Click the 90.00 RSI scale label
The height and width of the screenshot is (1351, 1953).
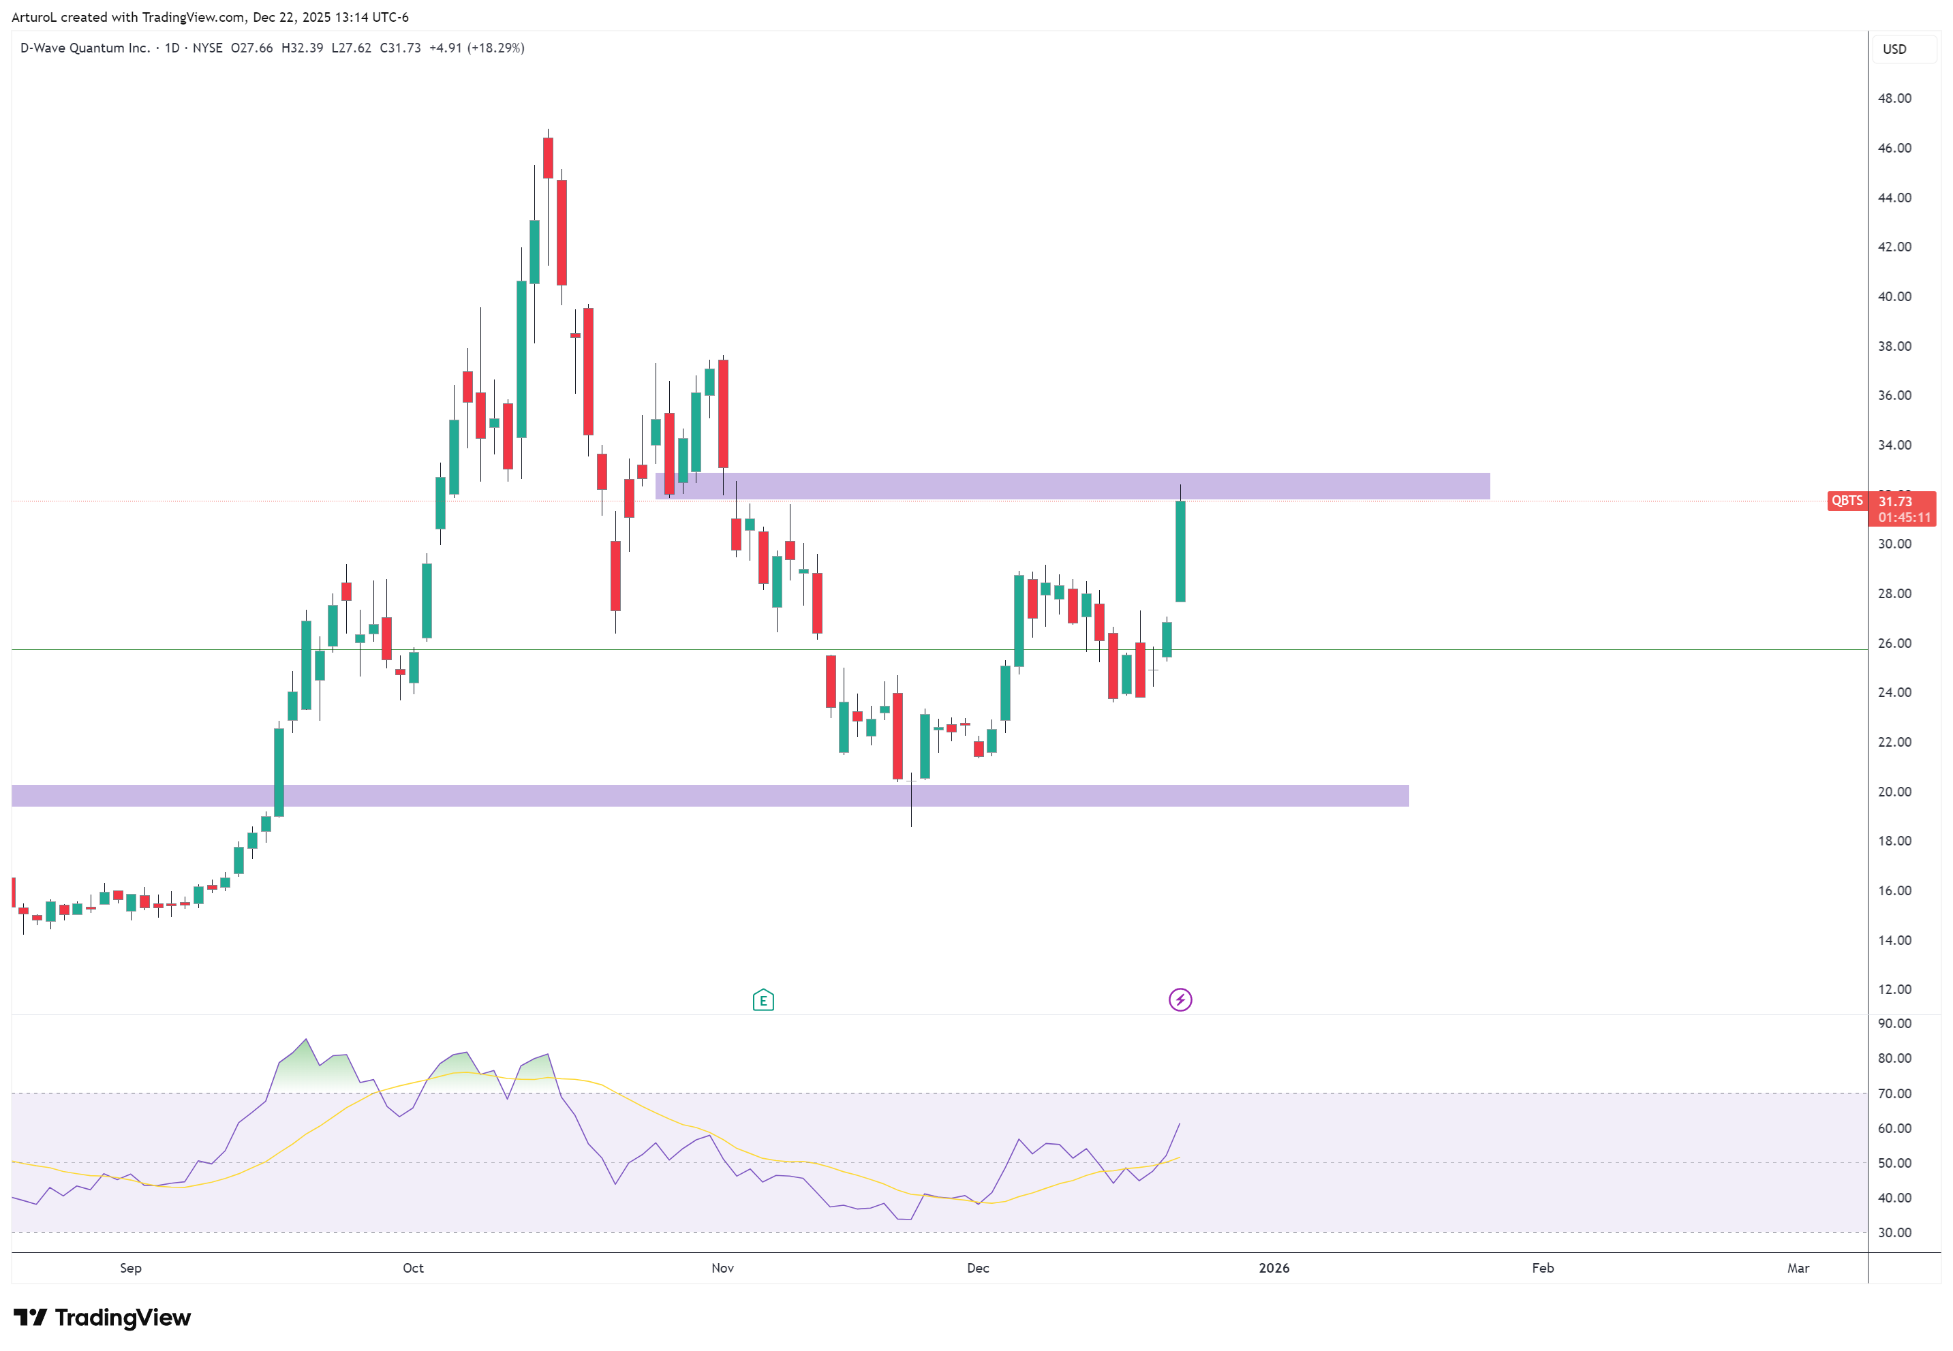click(1894, 1023)
